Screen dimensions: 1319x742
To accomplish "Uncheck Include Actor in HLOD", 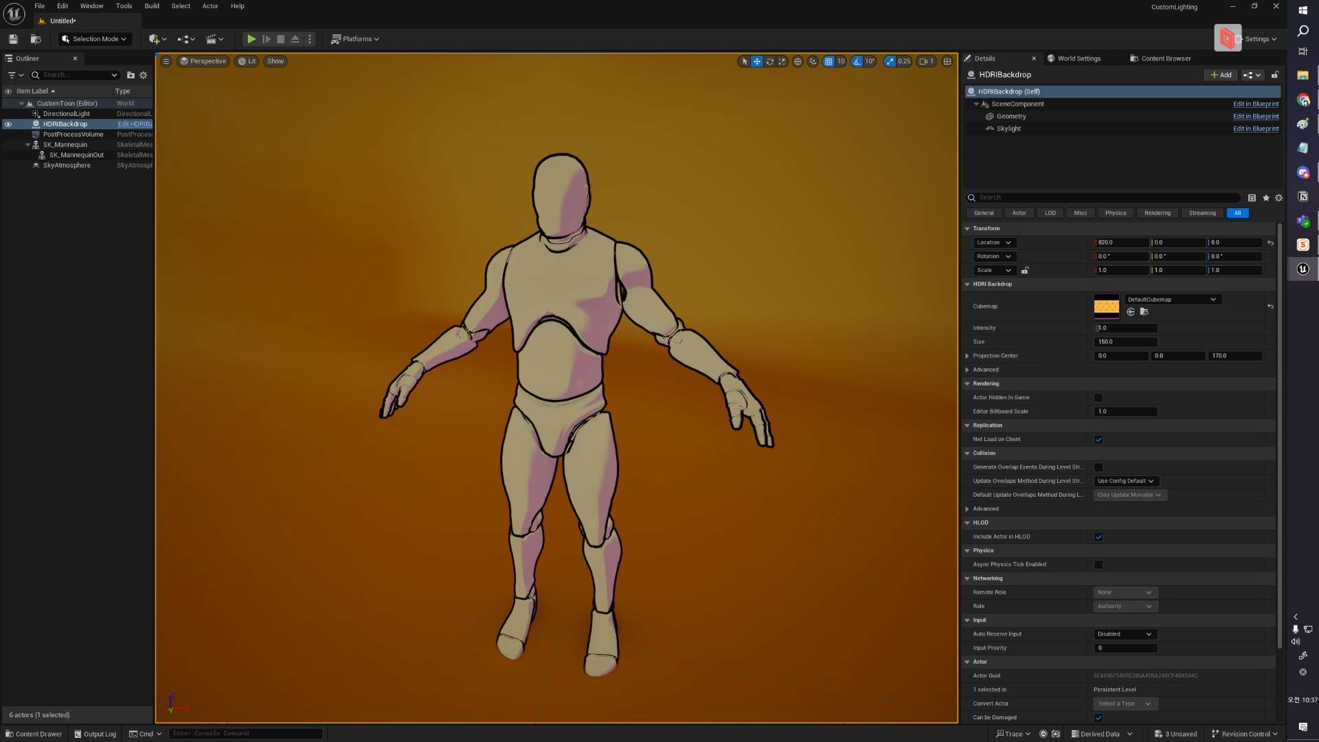I will pyautogui.click(x=1098, y=537).
